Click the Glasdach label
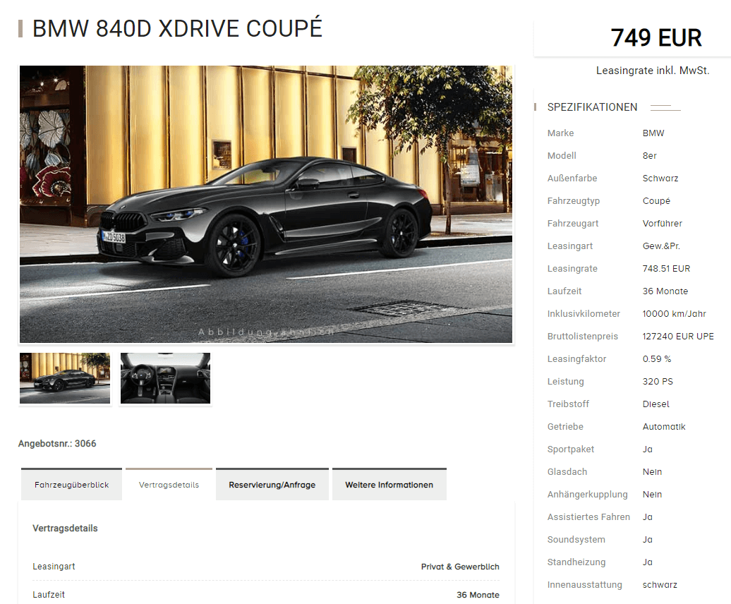 pyautogui.click(x=567, y=472)
